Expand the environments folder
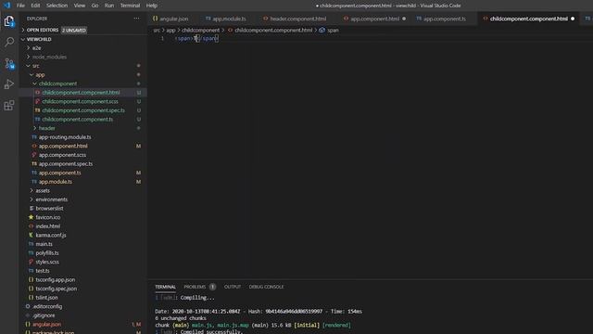 click(51, 199)
